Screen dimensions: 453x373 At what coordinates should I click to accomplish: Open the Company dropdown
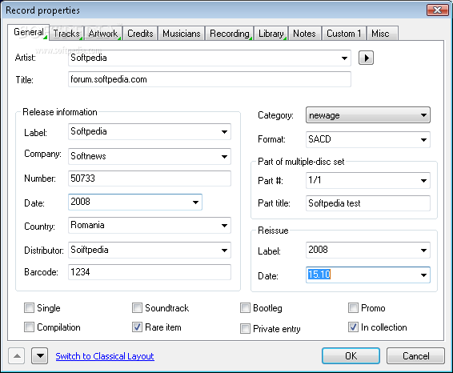[224, 157]
